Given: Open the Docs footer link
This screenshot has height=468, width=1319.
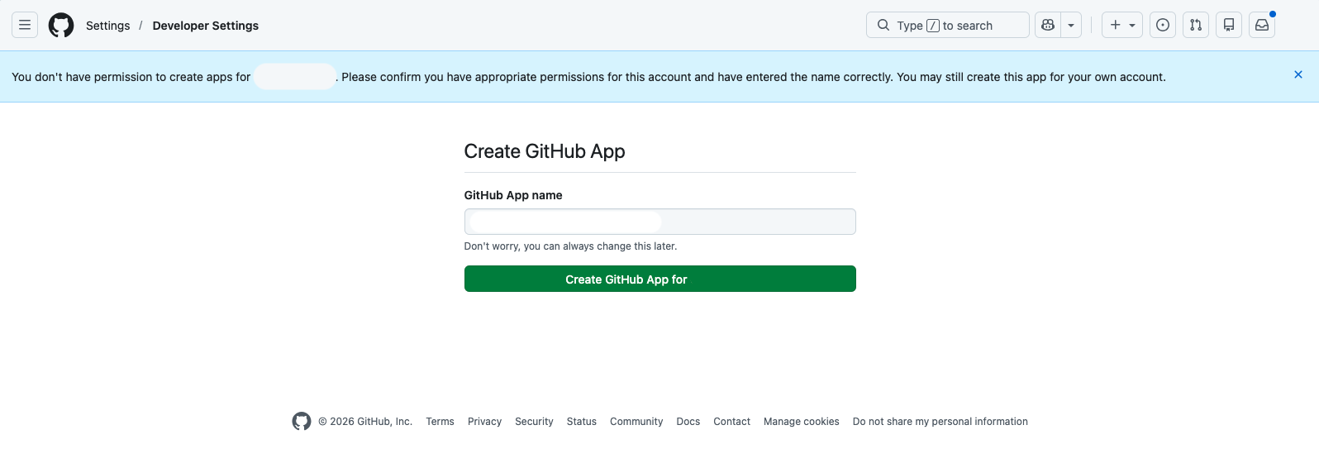Looking at the screenshot, I should (x=688, y=422).
